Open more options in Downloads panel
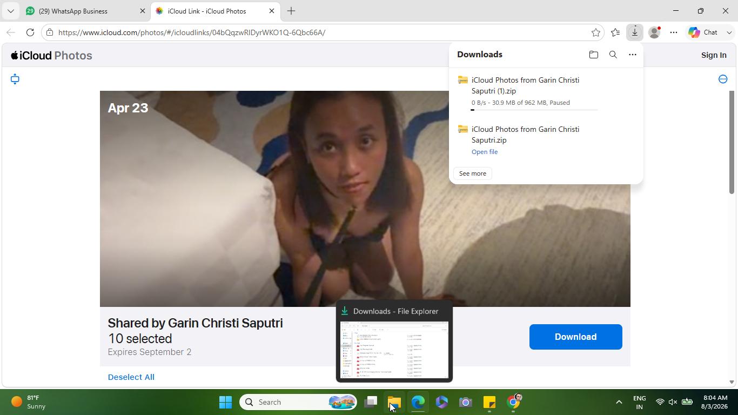 [632, 55]
